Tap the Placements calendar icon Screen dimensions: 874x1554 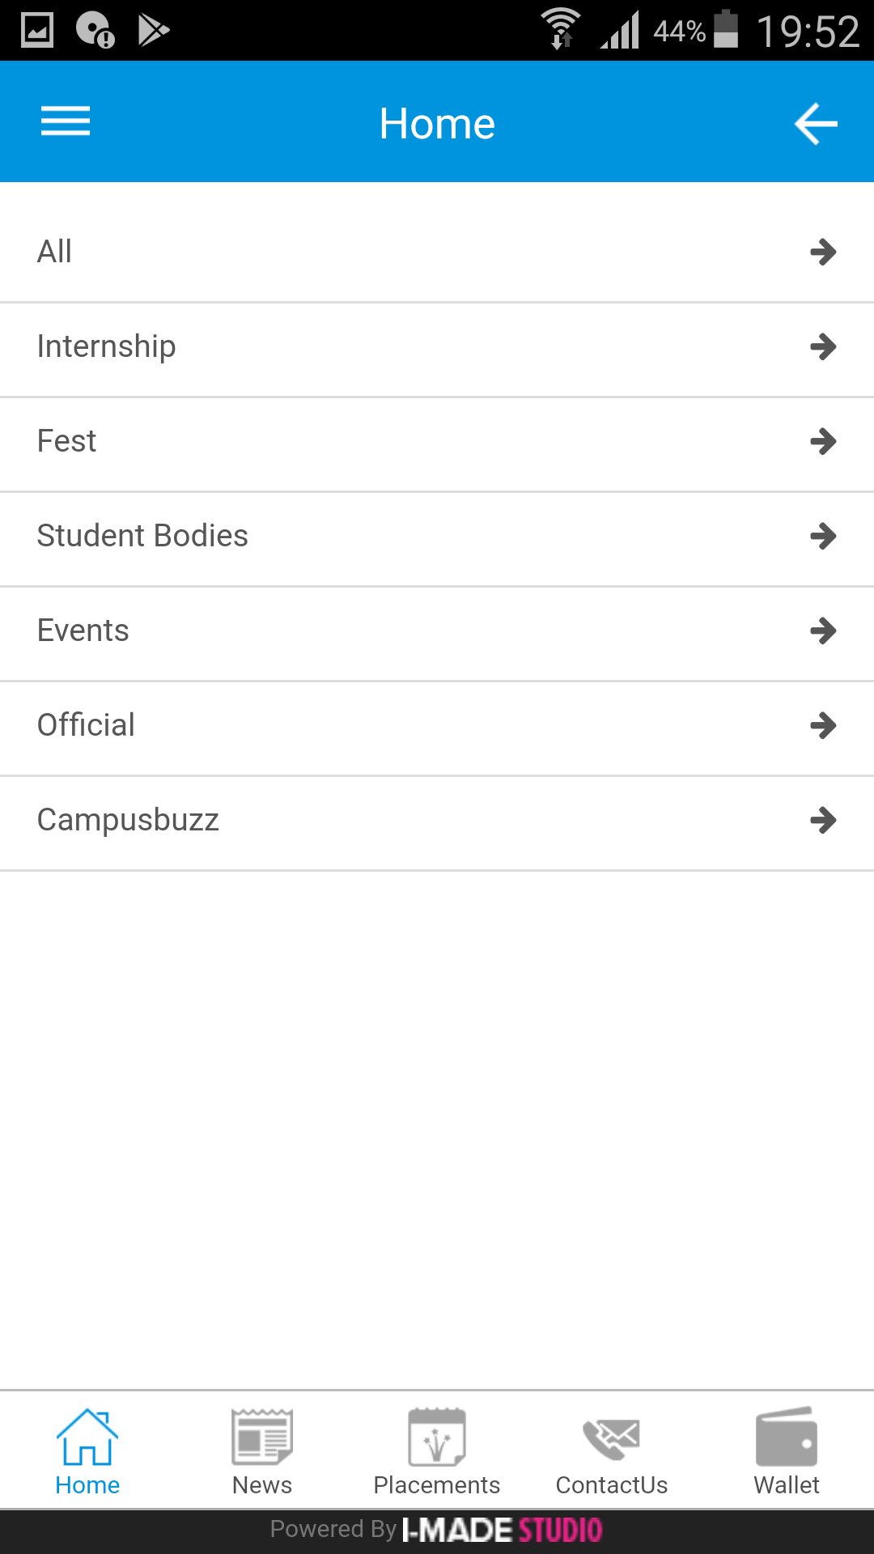click(437, 1437)
